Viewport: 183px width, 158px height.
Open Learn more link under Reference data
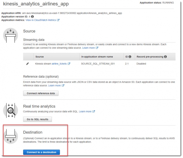(x=54, y=86)
